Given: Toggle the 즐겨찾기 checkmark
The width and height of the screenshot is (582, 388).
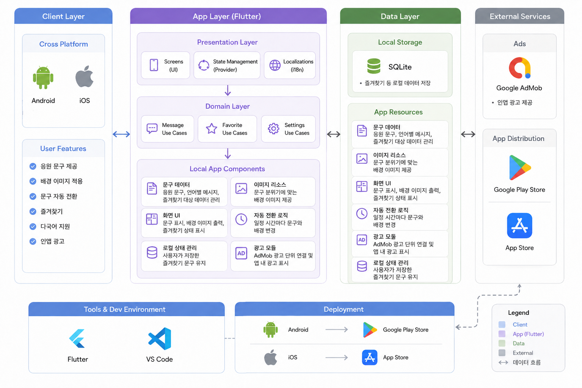Looking at the screenshot, I should tap(33, 211).
